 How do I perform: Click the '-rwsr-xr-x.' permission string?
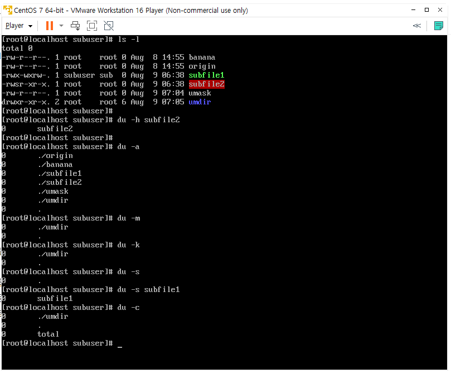coord(26,84)
